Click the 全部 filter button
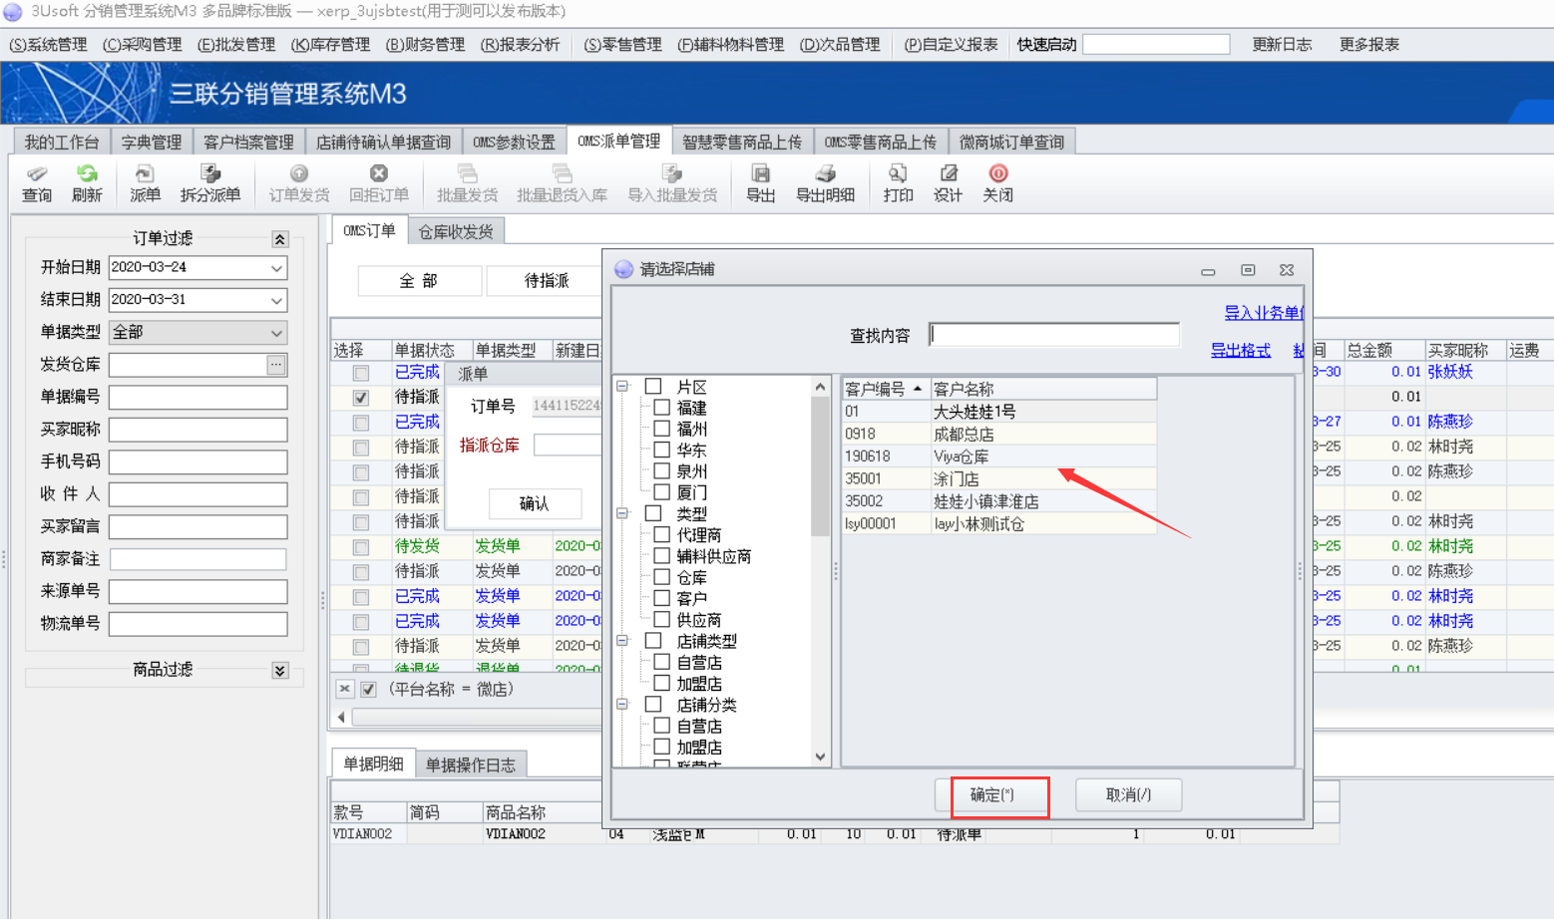Image resolution: width=1554 pixels, height=919 pixels. click(x=419, y=282)
